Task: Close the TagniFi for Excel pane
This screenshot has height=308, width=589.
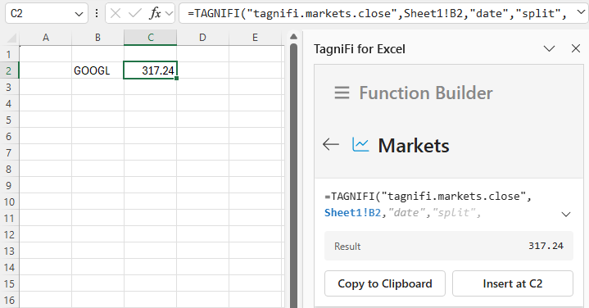Action: pos(575,48)
